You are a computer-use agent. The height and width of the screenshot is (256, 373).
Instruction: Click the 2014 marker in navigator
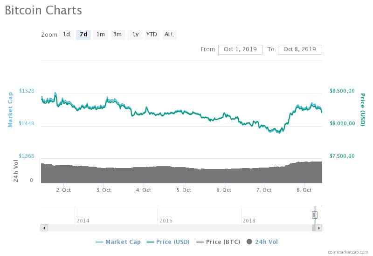pos(83,221)
